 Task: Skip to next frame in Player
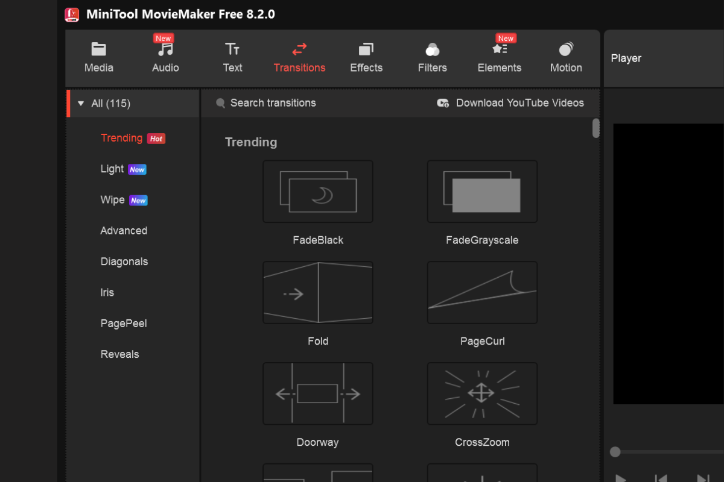(x=703, y=479)
